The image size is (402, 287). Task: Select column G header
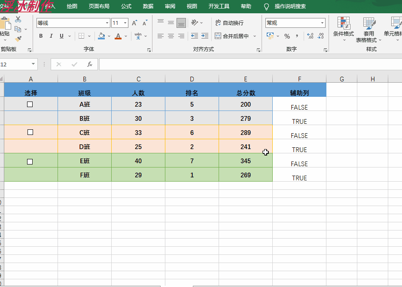coord(342,79)
